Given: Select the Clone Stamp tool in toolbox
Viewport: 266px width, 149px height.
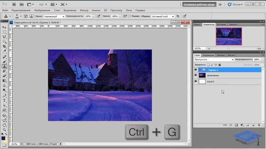Looking at the screenshot, I should [5, 66].
